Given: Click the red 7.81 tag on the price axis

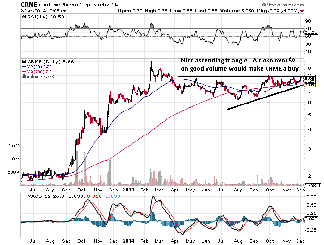Looking at the screenshot, I should click(x=310, y=85).
